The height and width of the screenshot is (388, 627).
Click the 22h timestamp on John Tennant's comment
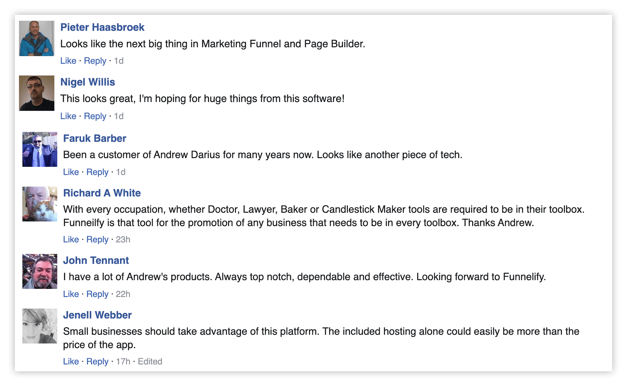(x=123, y=294)
